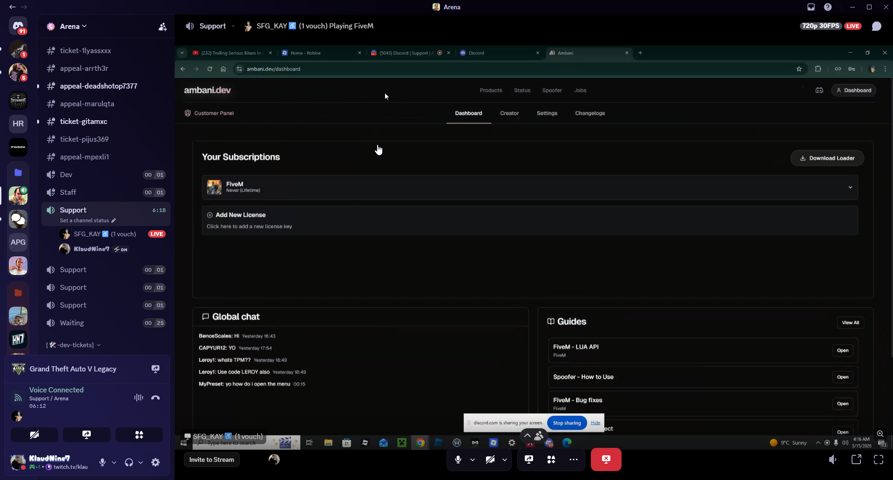Image resolution: width=893 pixels, height=480 pixels.
Task: Share your screen from the voice panel
Action: pos(87,435)
